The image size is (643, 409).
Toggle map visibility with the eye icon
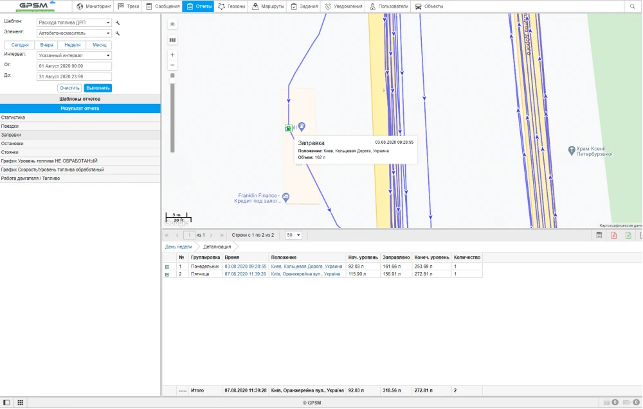[172, 24]
